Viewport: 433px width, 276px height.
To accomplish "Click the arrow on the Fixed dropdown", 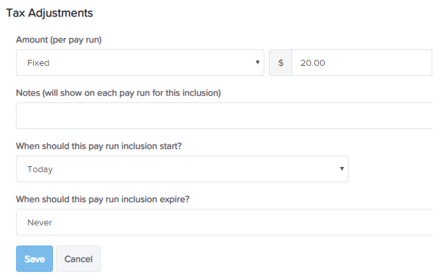I will [258, 63].
